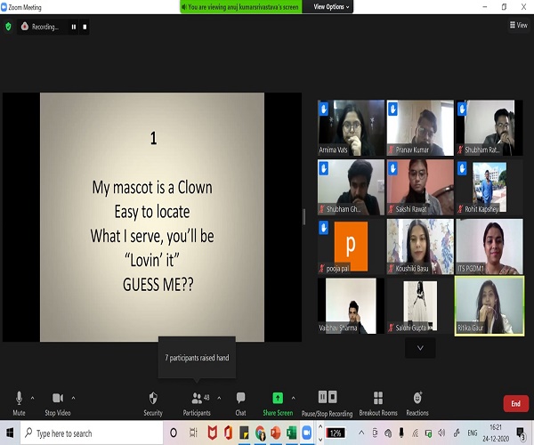This screenshot has height=445, width=534.
Task: Expand View Options dropdown
Action: 331,7
